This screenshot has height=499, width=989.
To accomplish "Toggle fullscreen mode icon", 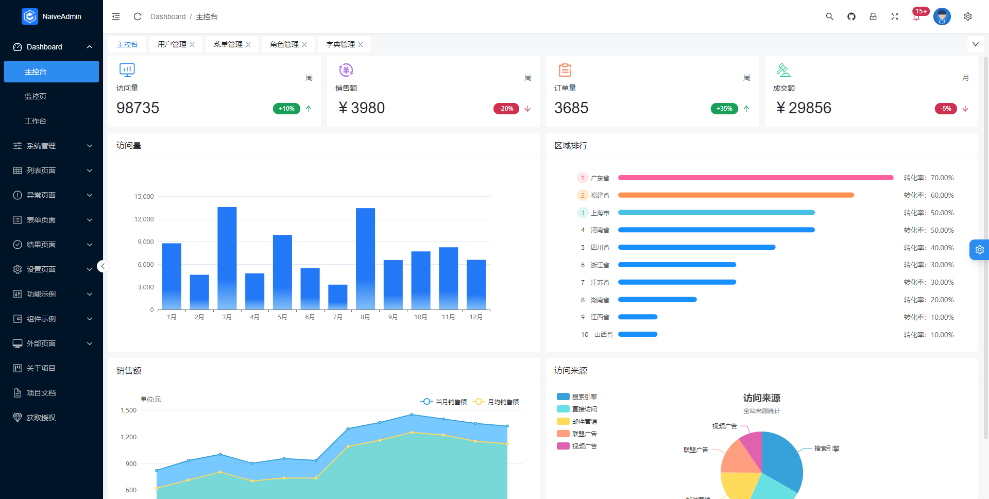I will pos(894,16).
